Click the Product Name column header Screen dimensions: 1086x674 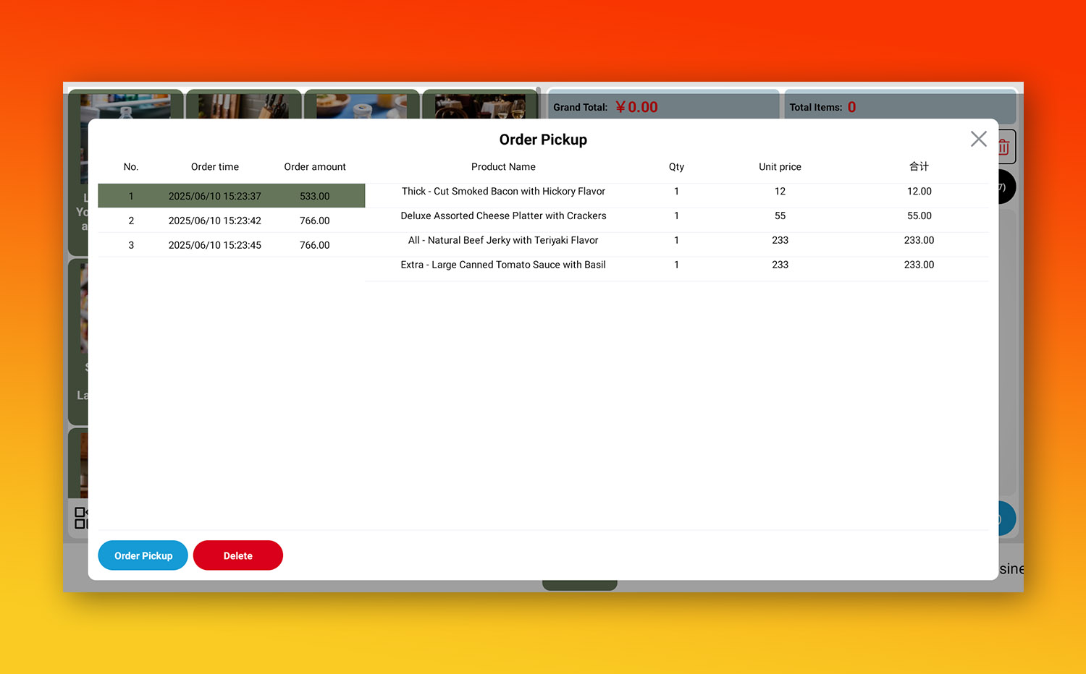[x=503, y=167]
